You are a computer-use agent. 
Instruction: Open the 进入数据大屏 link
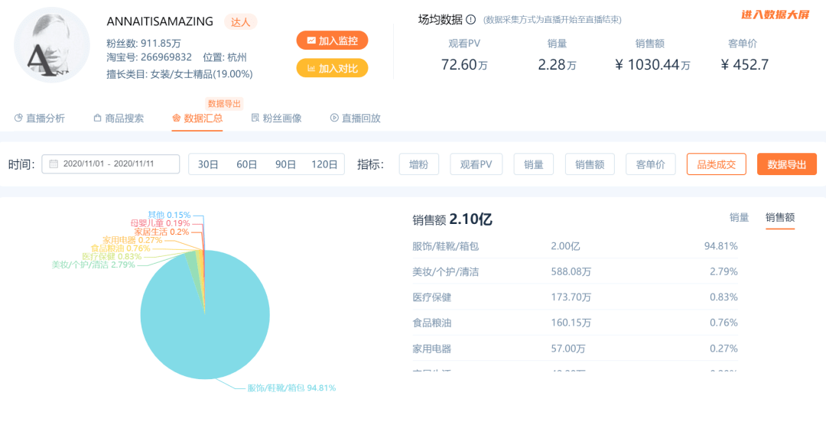pos(774,15)
